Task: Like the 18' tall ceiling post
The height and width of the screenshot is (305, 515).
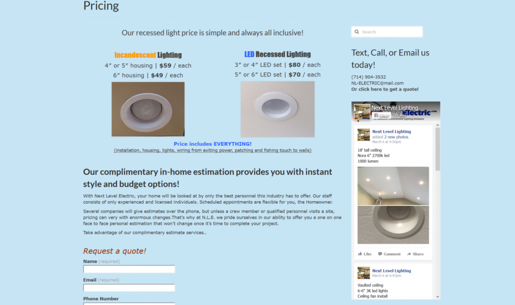Action: pyautogui.click(x=365, y=254)
